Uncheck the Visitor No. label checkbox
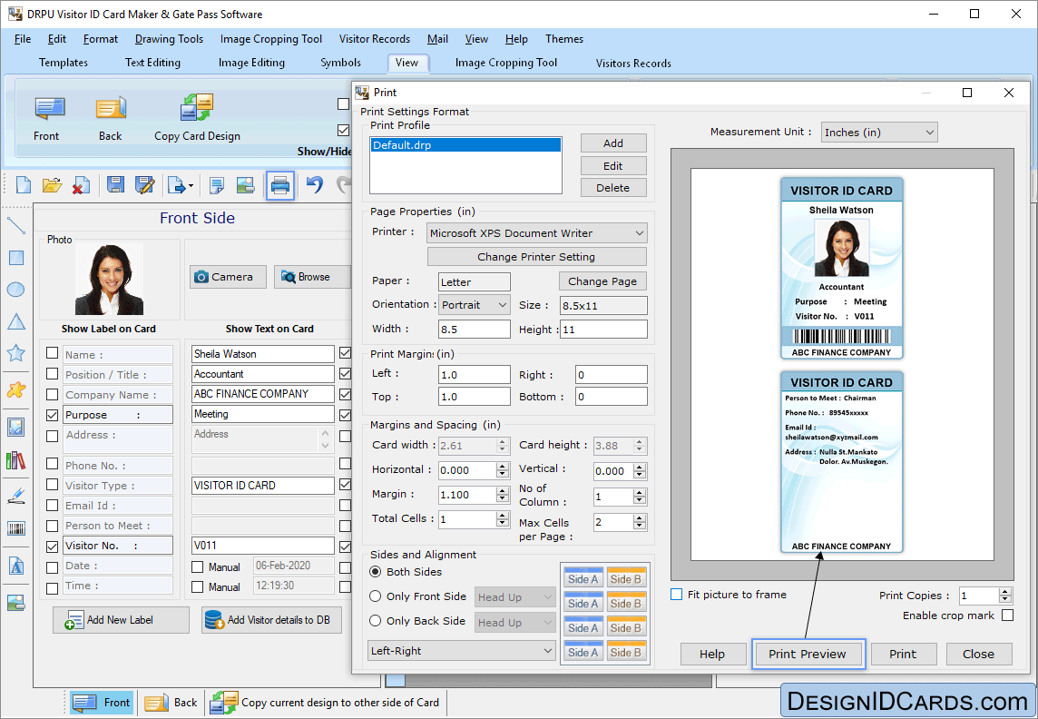 (53, 547)
